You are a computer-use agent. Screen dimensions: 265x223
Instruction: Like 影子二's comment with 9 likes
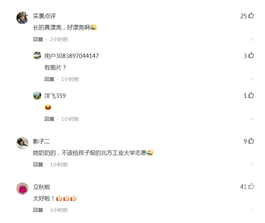pyautogui.click(x=251, y=141)
